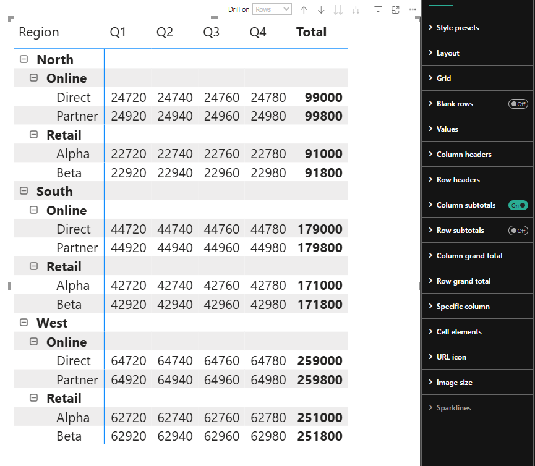Click the Region column header
The height and width of the screenshot is (466, 535).
[x=39, y=32]
